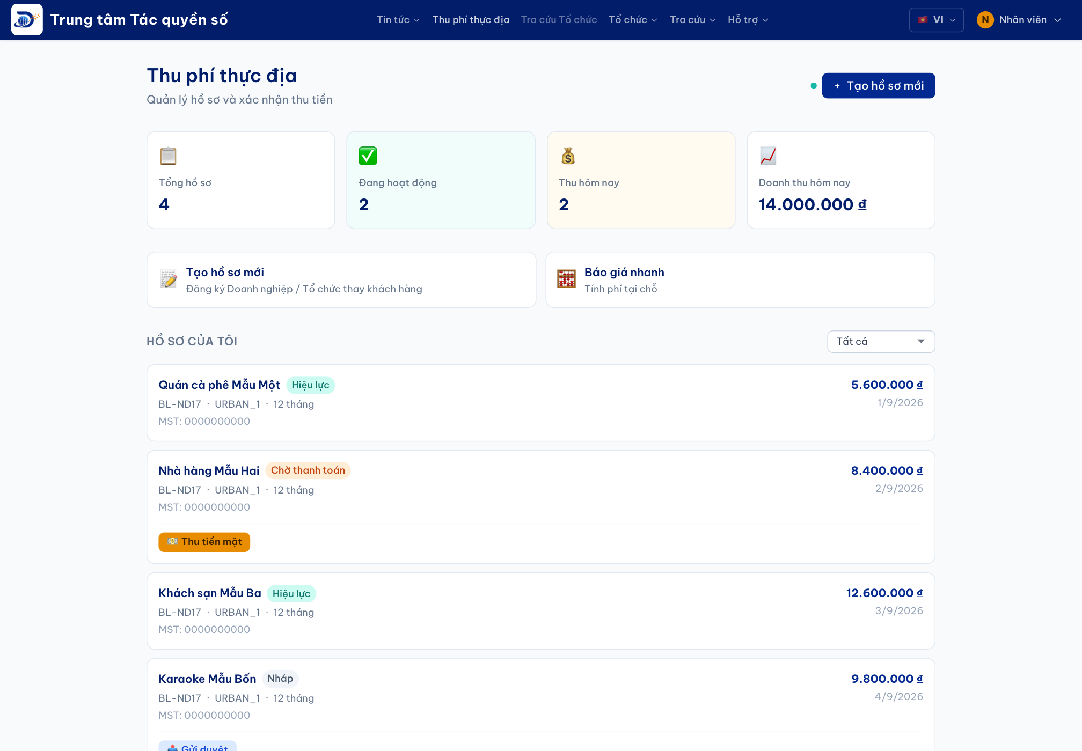Go to Tra cứu Tổ chức page

pos(559,20)
